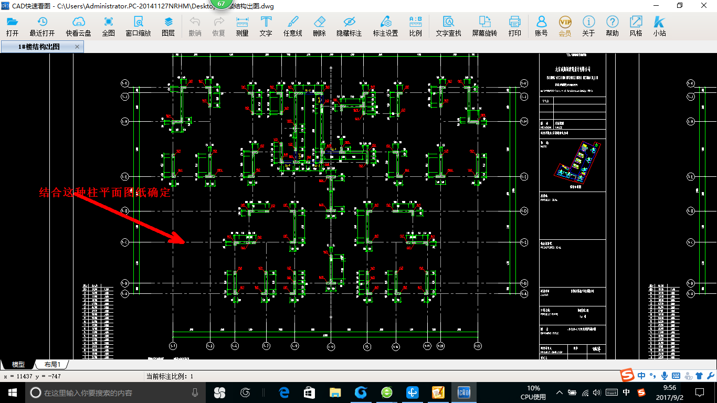717x403 pixels.
Task: Click the microphone icon in taskbar search
Action: coord(195,392)
